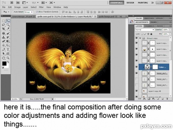Show the third hidden 765083_6917 layer
The height and width of the screenshot is (130, 173).
136,85
